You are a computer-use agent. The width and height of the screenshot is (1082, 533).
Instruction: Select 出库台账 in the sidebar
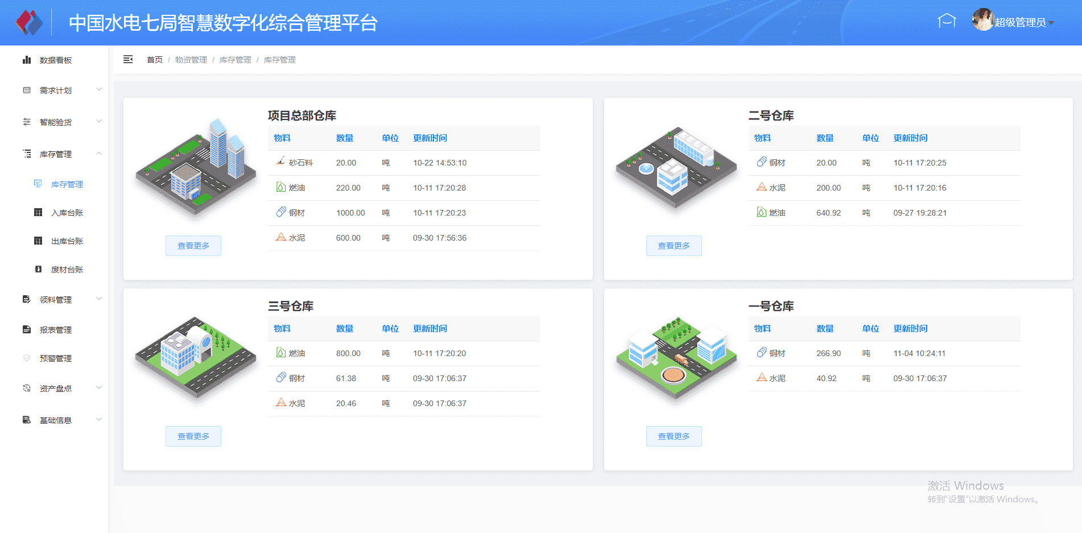67,241
